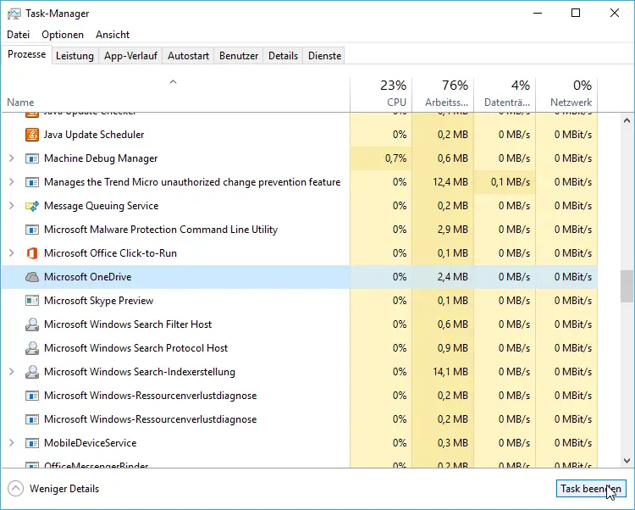Image resolution: width=635 pixels, height=510 pixels.
Task: Click the Windows Search Protocol Host icon
Action: [32, 348]
